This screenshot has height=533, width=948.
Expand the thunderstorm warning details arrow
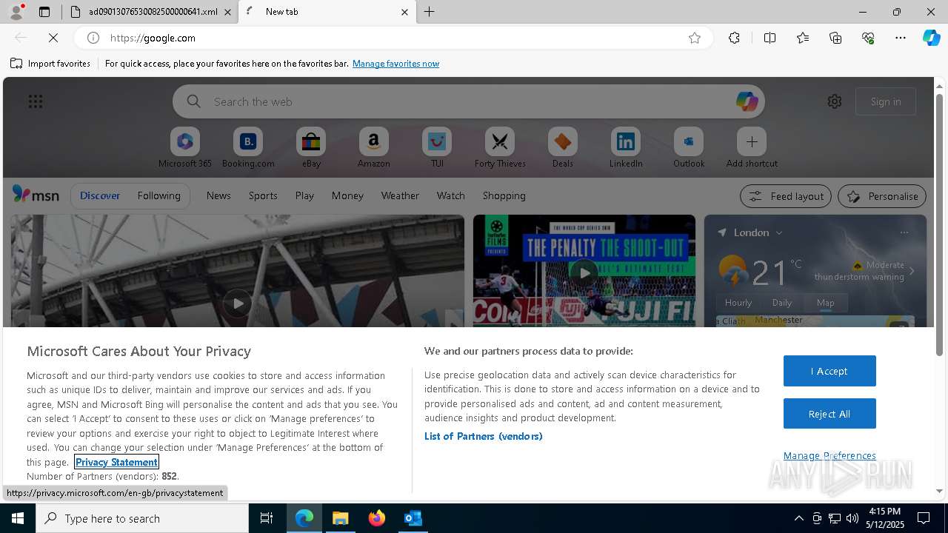click(x=912, y=271)
